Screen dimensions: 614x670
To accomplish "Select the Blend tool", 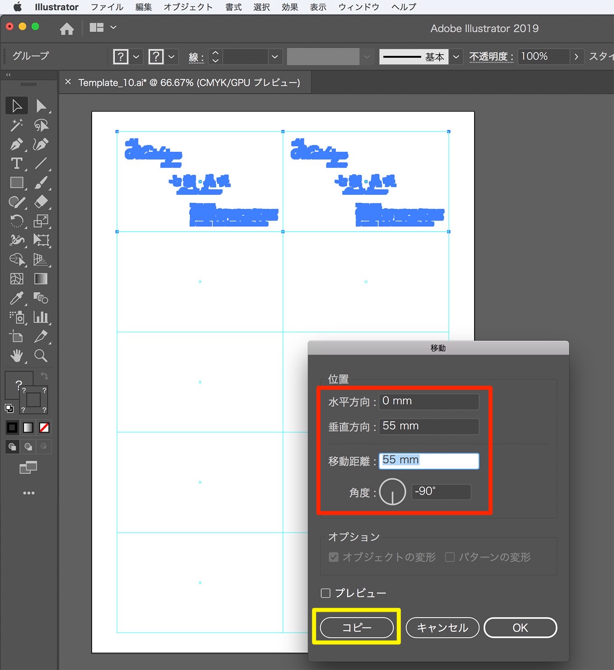I will point(41,298).
